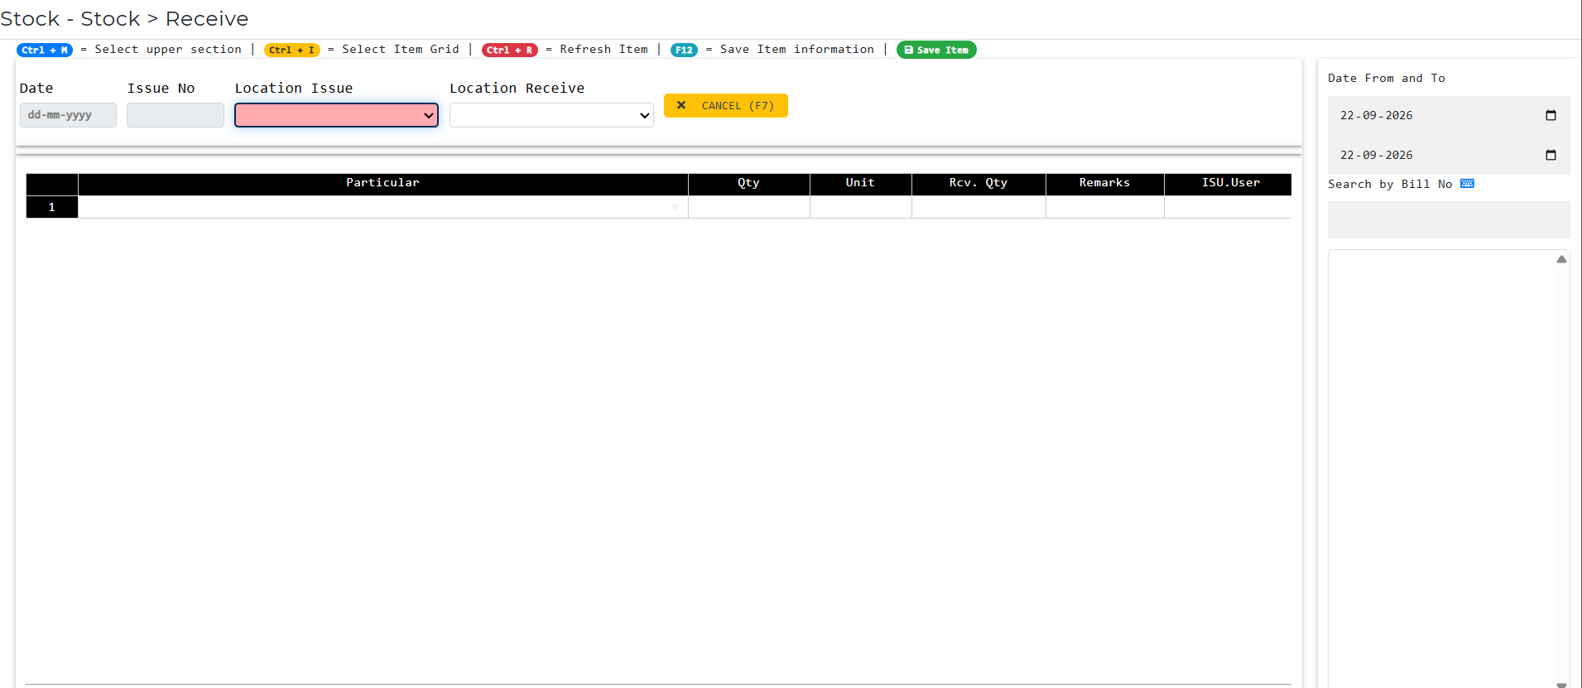Viewport: 1582px width, 688px height.
Task: Click the Unit cell in row 1
Action: (x=860, y=207)
